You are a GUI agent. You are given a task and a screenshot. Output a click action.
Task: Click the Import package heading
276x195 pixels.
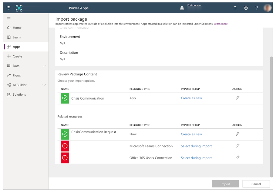click(x=71, y=19)
